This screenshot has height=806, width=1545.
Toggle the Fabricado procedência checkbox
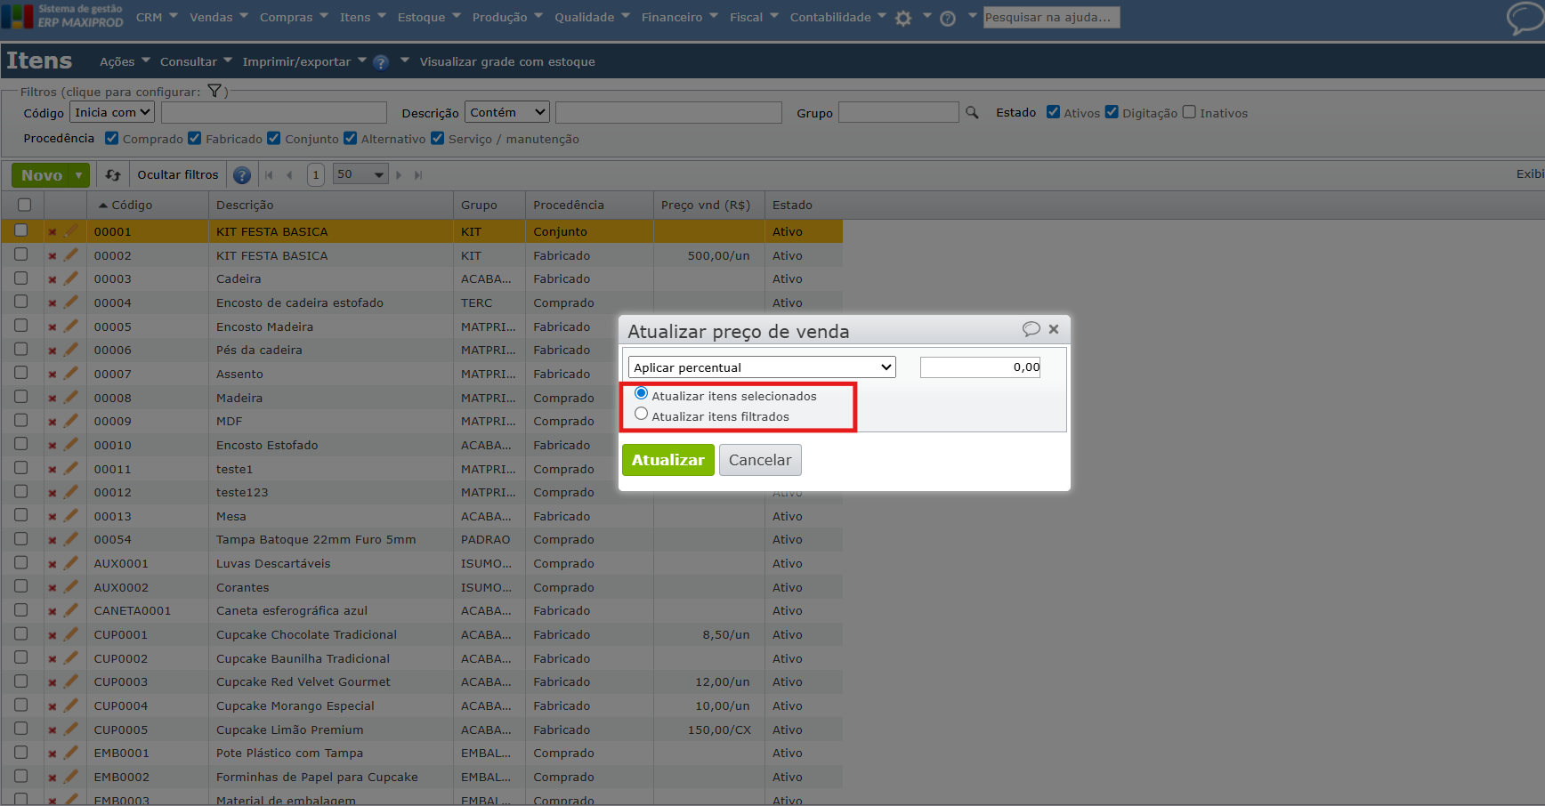(195, 138)
